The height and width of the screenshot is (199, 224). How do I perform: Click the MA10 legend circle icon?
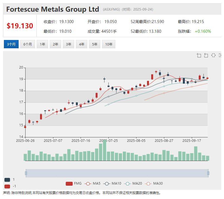coord(107,183)
